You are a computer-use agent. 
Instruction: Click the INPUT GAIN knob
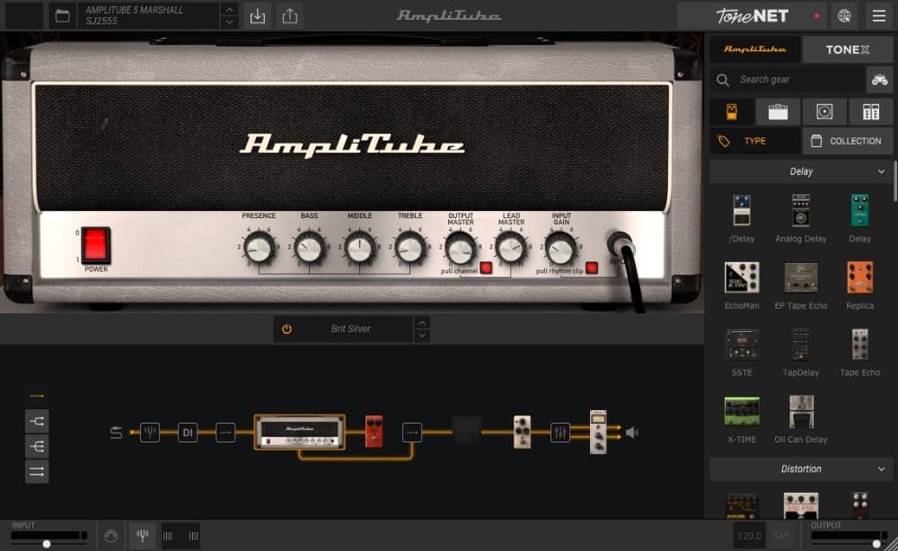click(560, 249)
